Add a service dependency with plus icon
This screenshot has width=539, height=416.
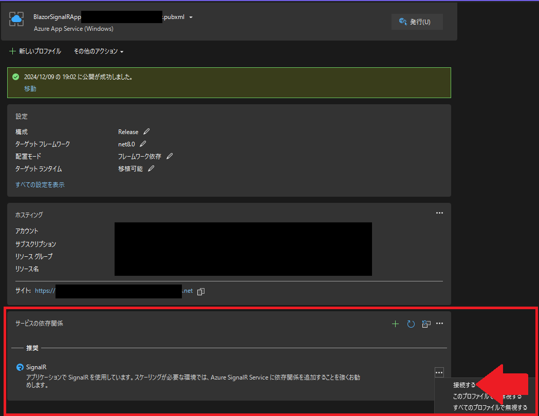395,324
